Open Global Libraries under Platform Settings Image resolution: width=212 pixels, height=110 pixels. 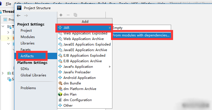[x=33, y=75]
